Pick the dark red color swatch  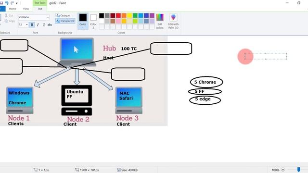point(113,15)
